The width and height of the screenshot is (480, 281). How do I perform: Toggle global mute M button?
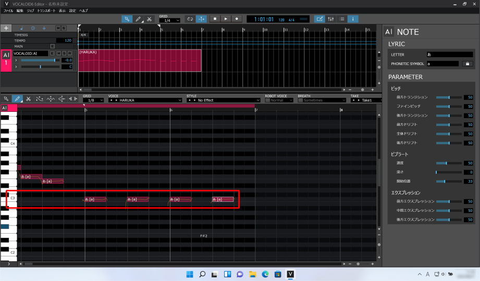[x=58, y=28]
